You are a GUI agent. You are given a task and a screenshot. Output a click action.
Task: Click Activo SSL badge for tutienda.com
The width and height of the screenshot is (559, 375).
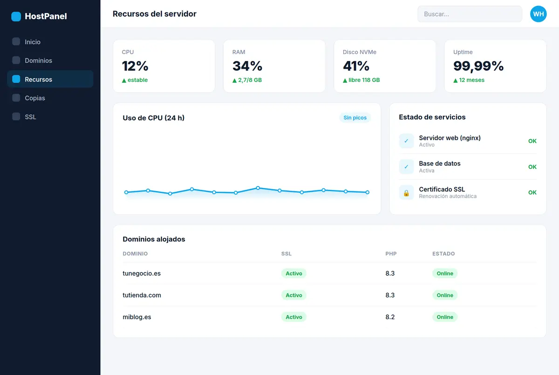pyautogui.click(x=294, y=295)
